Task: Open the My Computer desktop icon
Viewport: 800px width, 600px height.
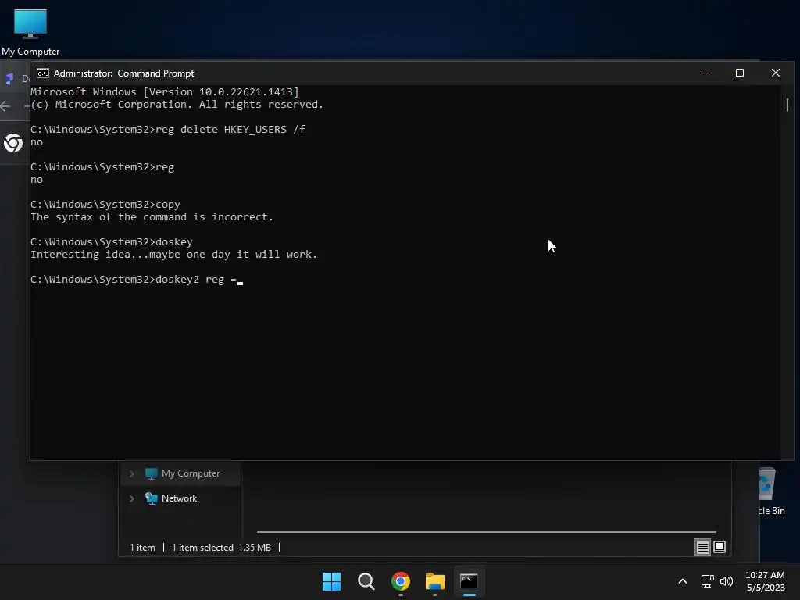Action: [x=30, y=31]
